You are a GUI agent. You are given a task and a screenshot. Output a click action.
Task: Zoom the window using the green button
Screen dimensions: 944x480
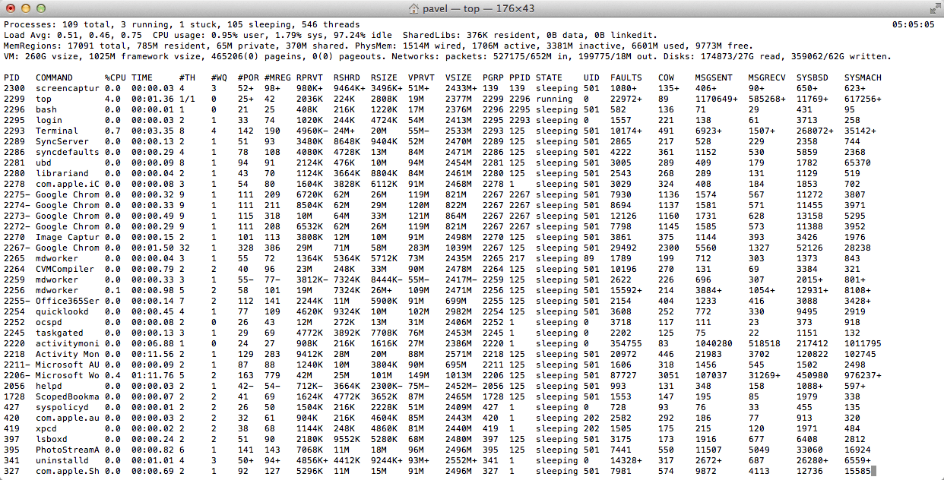tap(40, 8)
